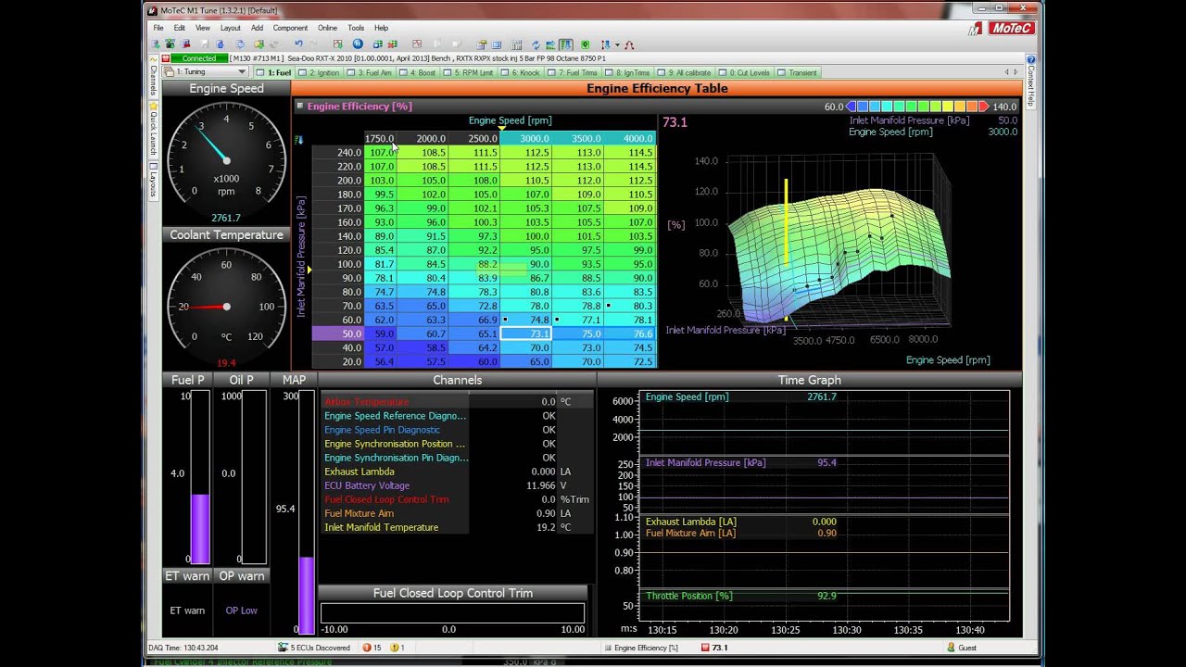This screenshot has height=667, width=1186.
Task: Switch to the 6: Knock worksheet tab
Action: coord(522,72)
